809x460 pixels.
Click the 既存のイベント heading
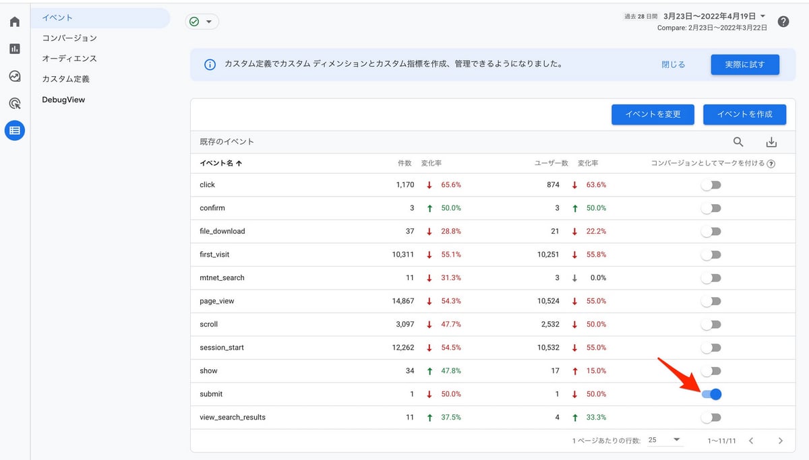[227, 142]
